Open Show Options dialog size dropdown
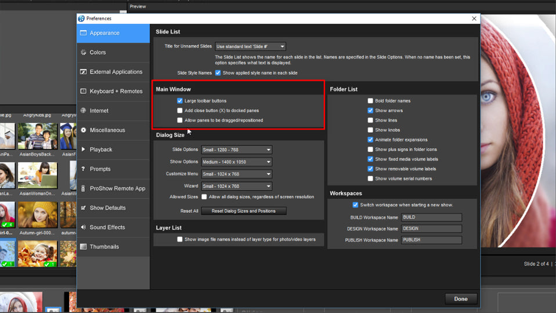The width and height of the screenshot is (556, 313). 237,162
